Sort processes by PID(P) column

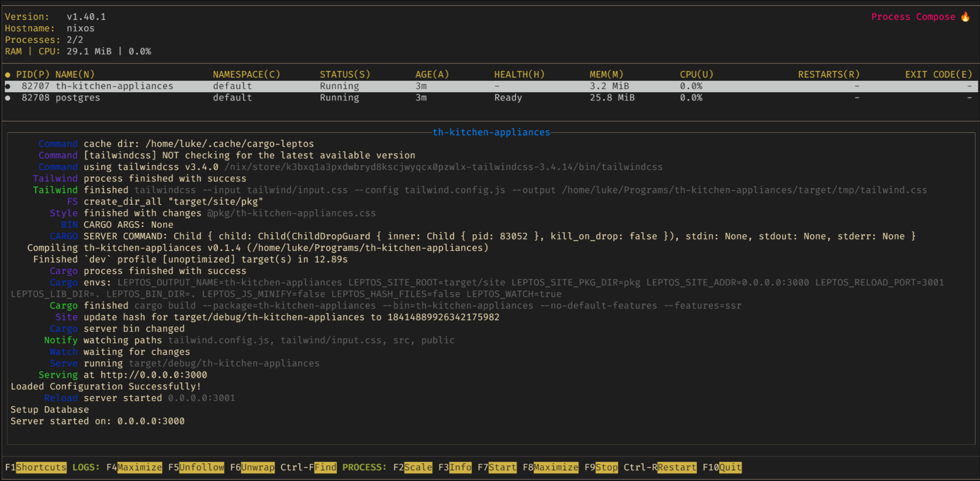tap(33, 74)
